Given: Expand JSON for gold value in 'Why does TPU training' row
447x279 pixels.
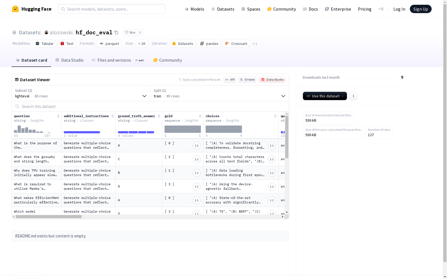Looking at the screenshot, I should [x=197, y=173].
